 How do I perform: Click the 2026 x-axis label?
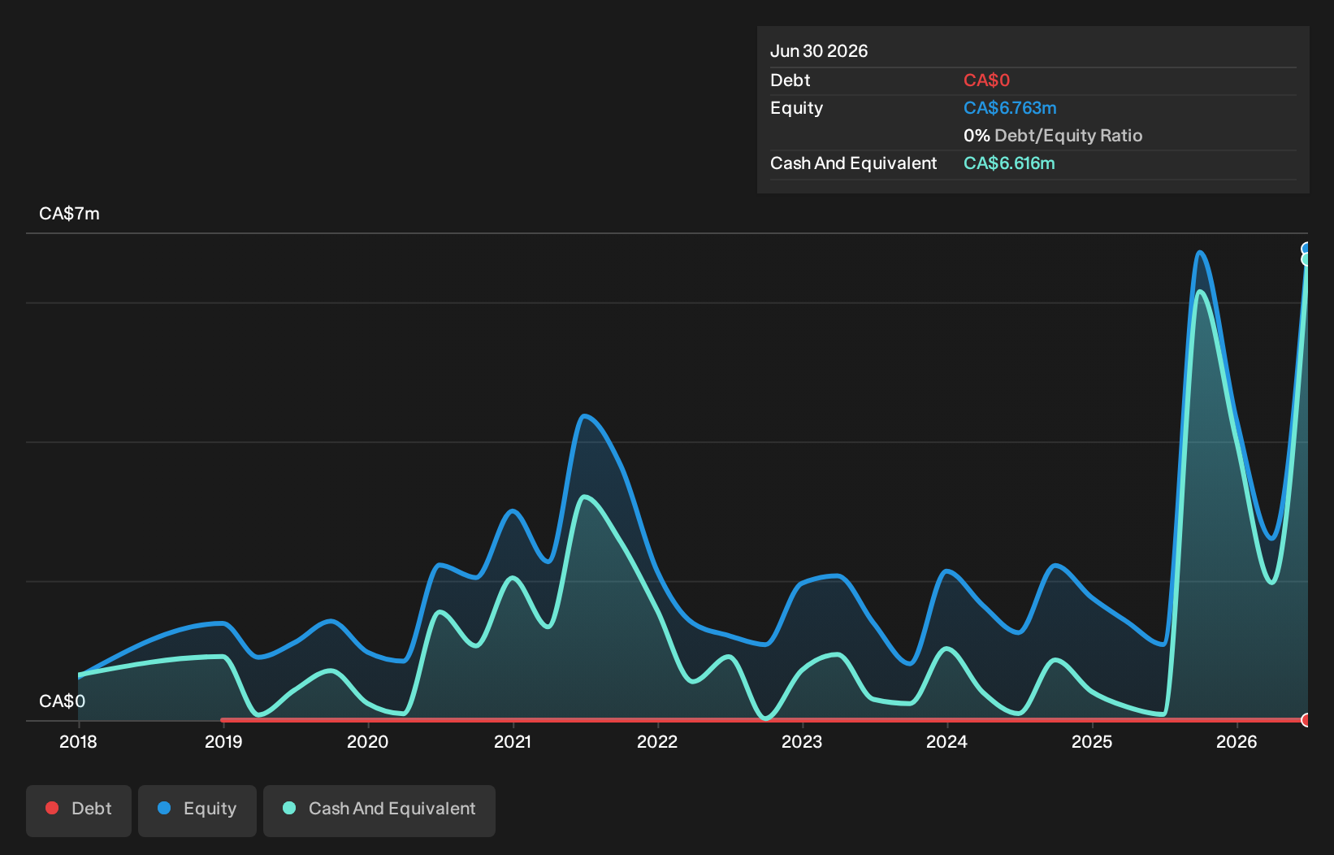(1237, 742)
